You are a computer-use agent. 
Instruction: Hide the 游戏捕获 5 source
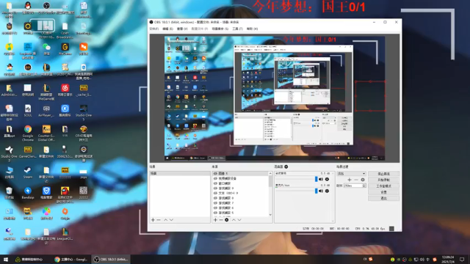[215, 213]
